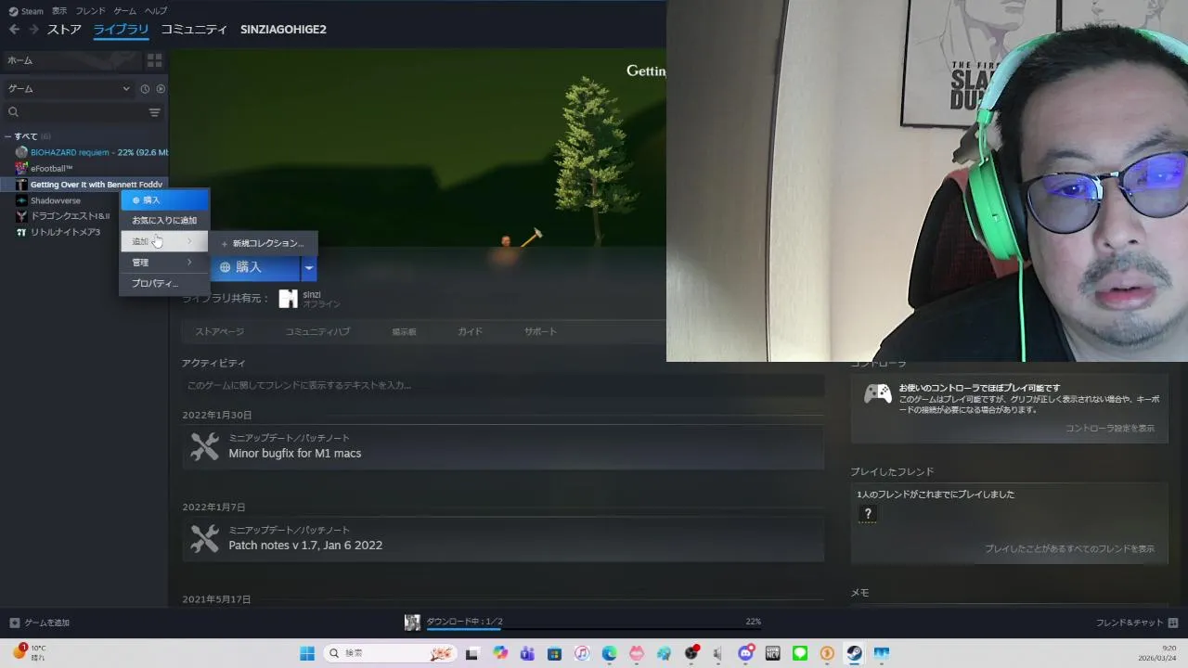Click the unknown friend avatar with question mark
This screenshot has height=668, width=1188.
click(868, 514)
